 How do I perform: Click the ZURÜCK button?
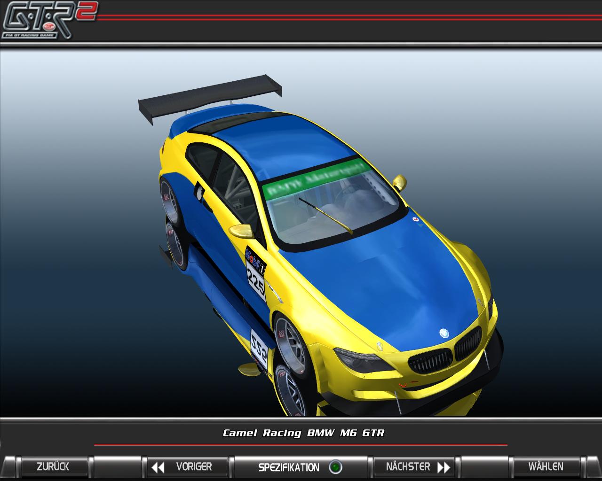click(x=53, y=466)
